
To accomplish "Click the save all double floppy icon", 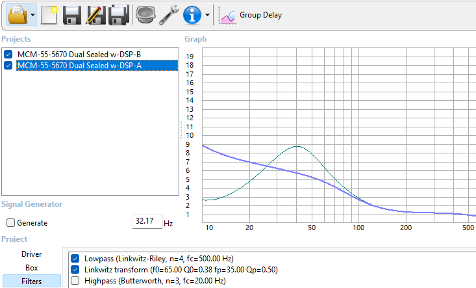I will tap(118, 14).
